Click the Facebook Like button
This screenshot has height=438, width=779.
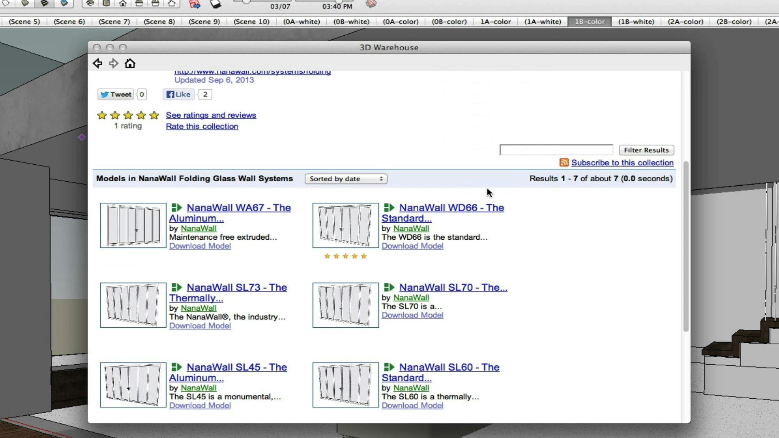pyautogui.click(x=178, y=94)
